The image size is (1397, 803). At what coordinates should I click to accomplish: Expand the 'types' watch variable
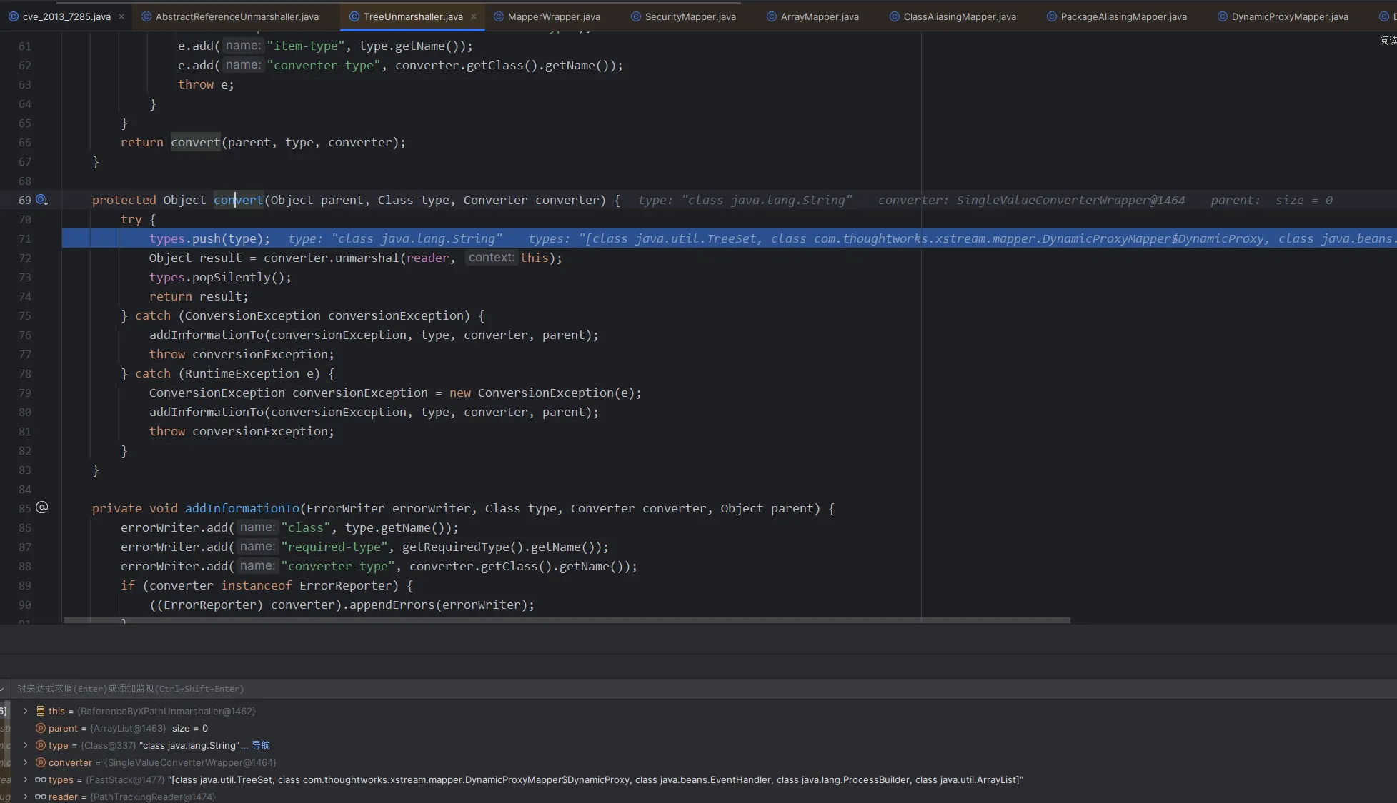point(26,779)
